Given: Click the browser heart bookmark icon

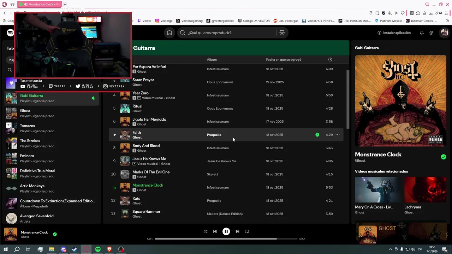Looking at the screenshot, I should [x=402, y=13].
